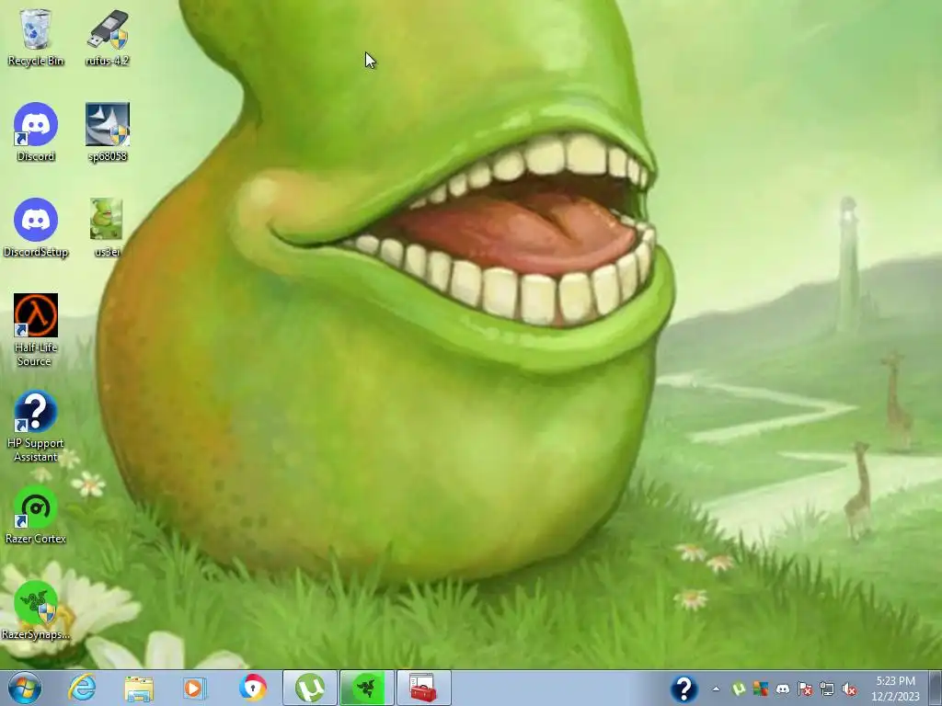This screenshot has height=706, width=942.
Task: Select the Razer Cortex shortcut
Action: click(x=36, y=515)
